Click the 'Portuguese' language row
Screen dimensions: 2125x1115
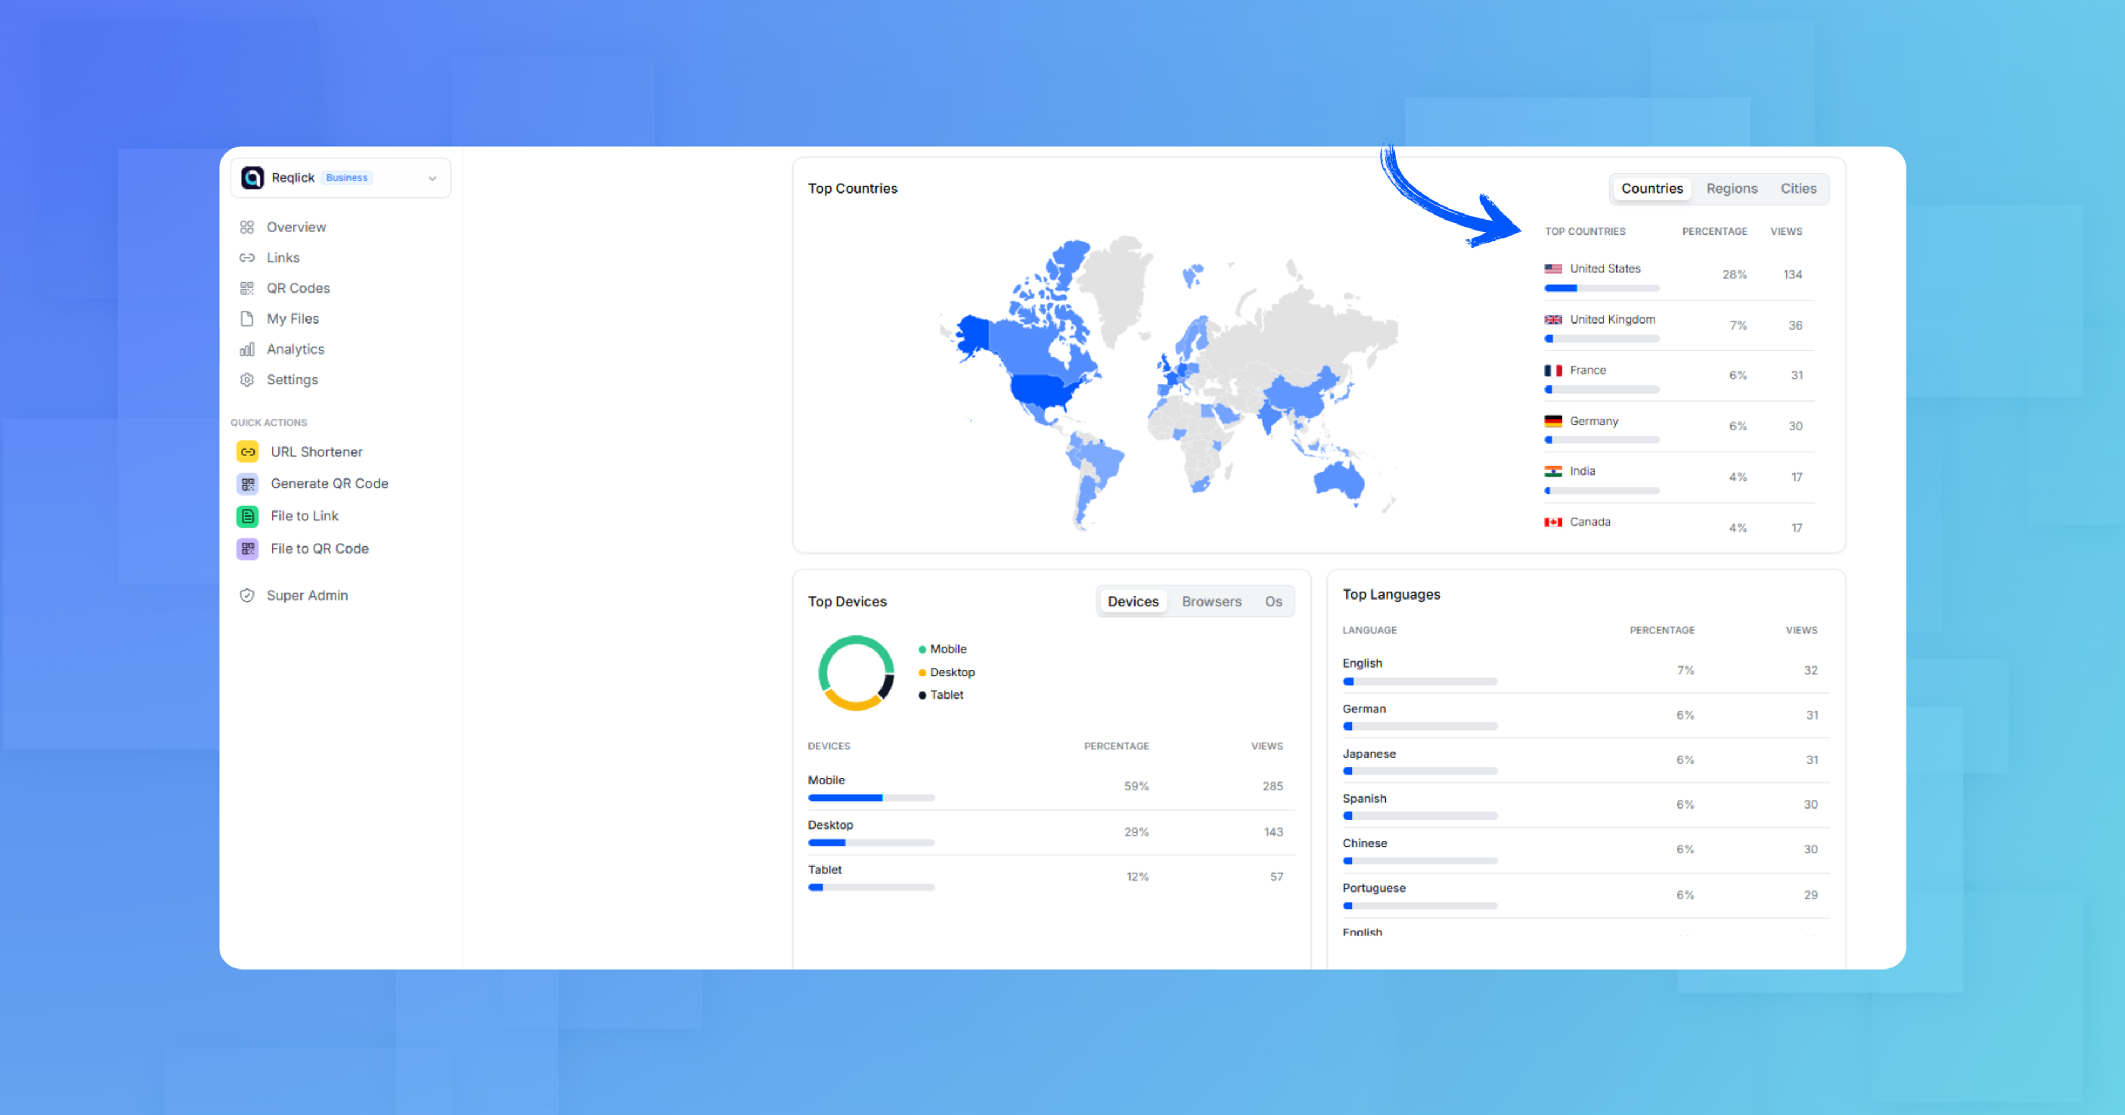pyautogui.click(x=1585, y=895)
